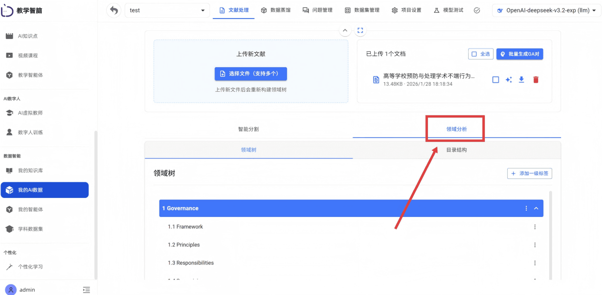Click the 选择文件（支持多个）button
The height and width of the screenshot is (295, 602).
pos(251,74)
